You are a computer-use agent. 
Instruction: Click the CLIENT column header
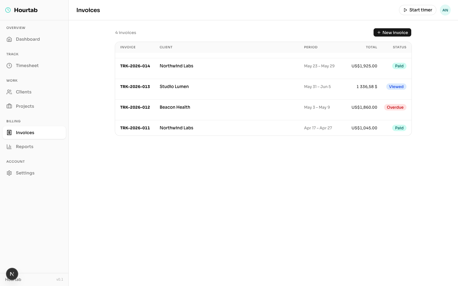166,47
